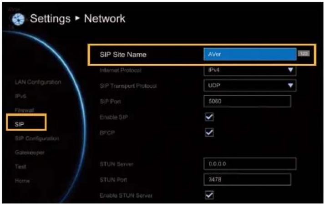Toggle the Enable SIP checkbox

(209, 117)
